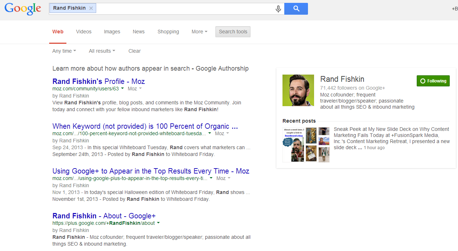Expand green arrow beside 100-percent-keyword URL
The height and width of the screenshot is (251, 458).
tap(210, 133)
